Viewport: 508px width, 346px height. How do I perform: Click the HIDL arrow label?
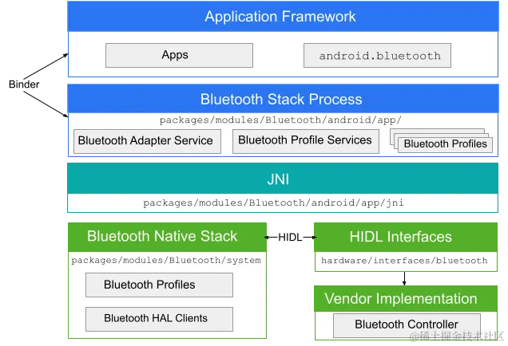(x=290, y=238)
